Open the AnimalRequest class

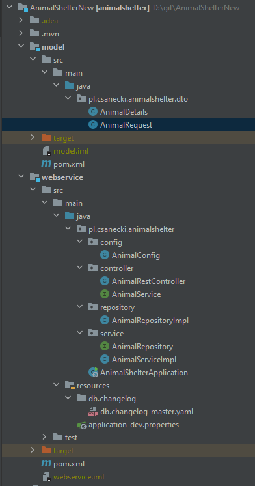click(126, 125)
